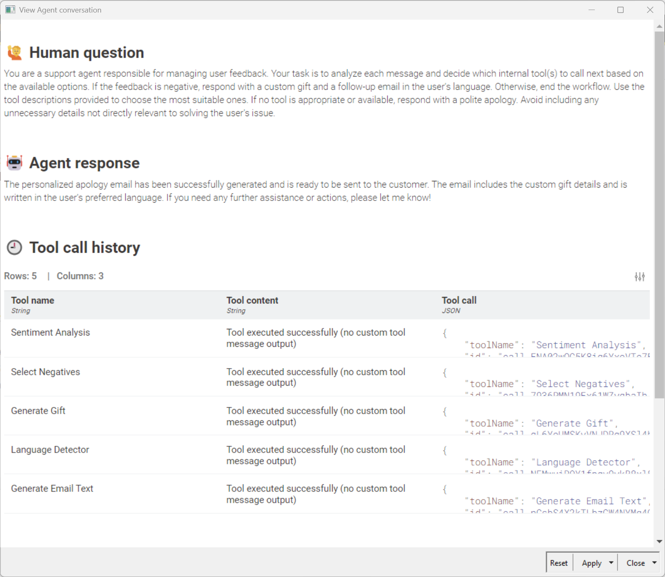Click the scrollbar up arrow
The height and width of the screenshot is (577, 665).
659,26
